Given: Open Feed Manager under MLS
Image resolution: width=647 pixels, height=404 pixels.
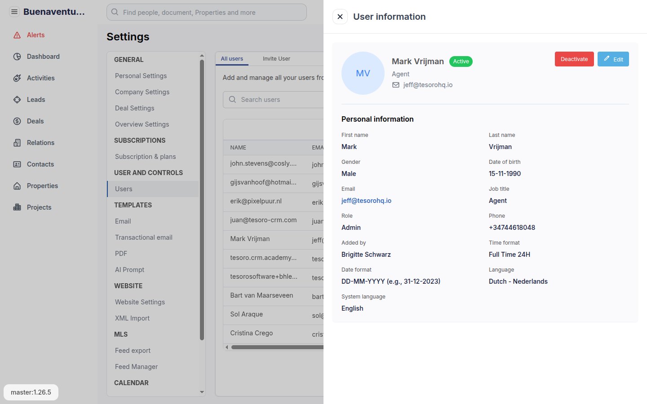Looking at the screenshot, I should click(x=136, y=367).
